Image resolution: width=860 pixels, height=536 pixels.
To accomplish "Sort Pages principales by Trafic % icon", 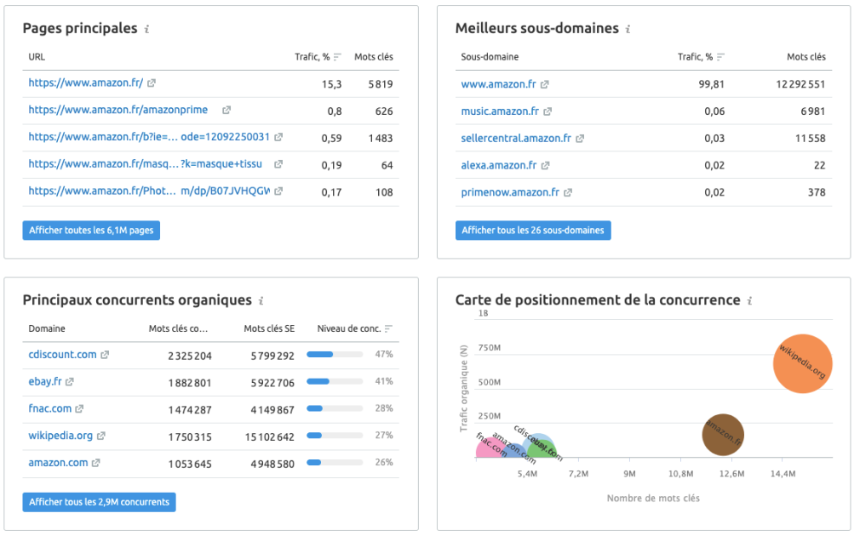I will [337, 57].
